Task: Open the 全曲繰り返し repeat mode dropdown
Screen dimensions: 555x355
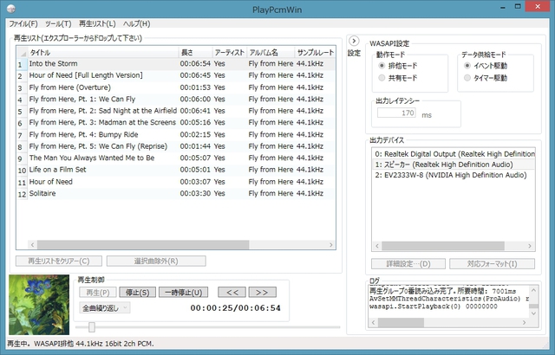Action: tap(104, 307)
